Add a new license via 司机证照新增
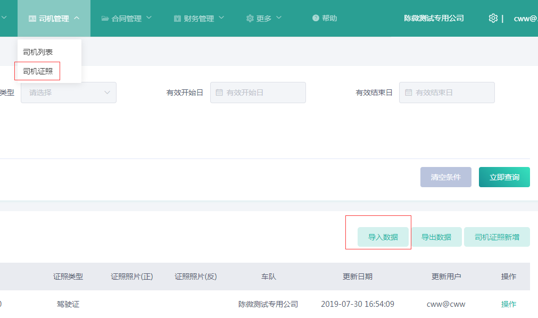 pos(496,237)
